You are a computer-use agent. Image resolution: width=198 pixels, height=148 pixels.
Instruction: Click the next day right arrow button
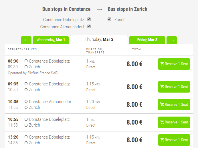pyautogui.click(x=172, y=40)
